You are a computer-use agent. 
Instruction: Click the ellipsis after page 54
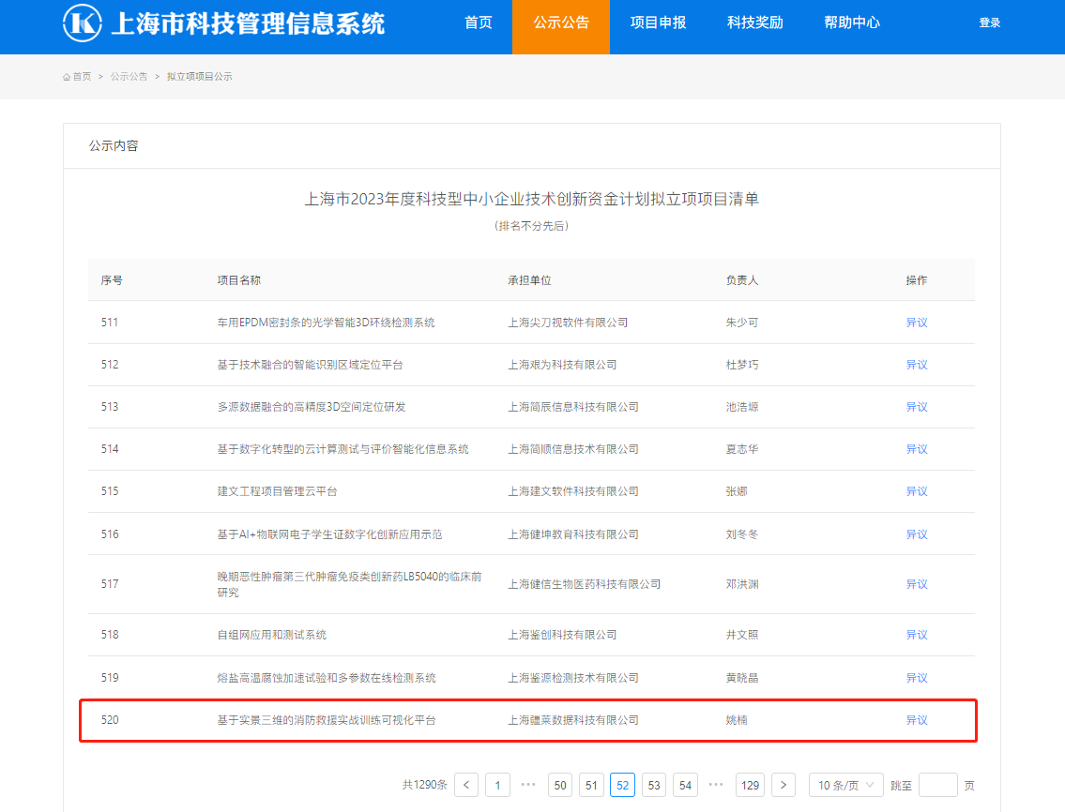[716, 785]
